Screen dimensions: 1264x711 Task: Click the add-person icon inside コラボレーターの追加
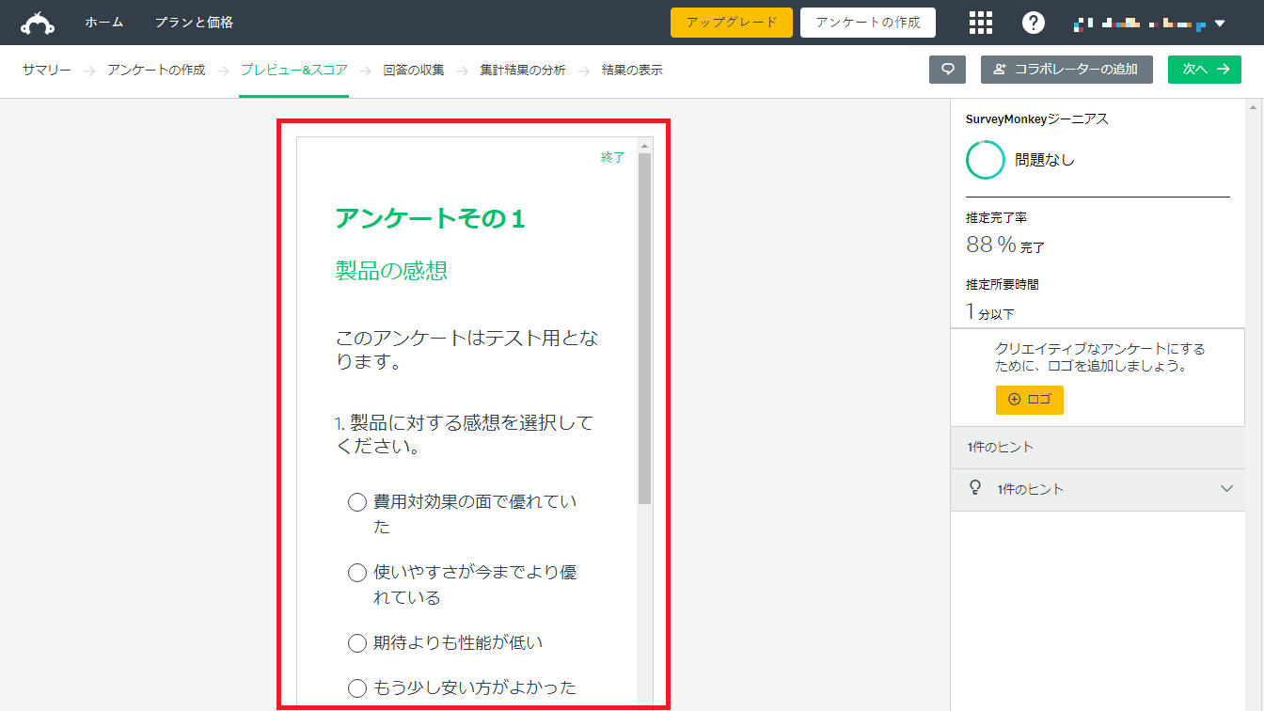(998, 69)
